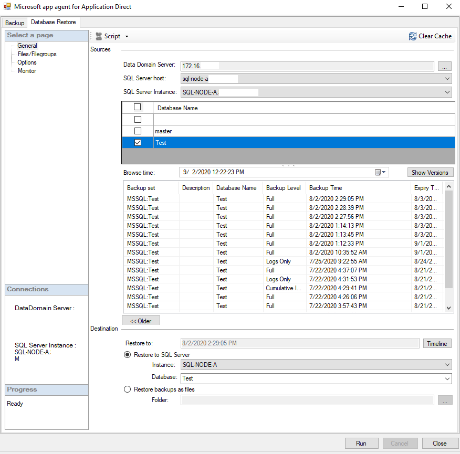Screen dimensions: 460x454
Task: Open the Browse time calendar picker icon
Action: click(x=378, y=172)
